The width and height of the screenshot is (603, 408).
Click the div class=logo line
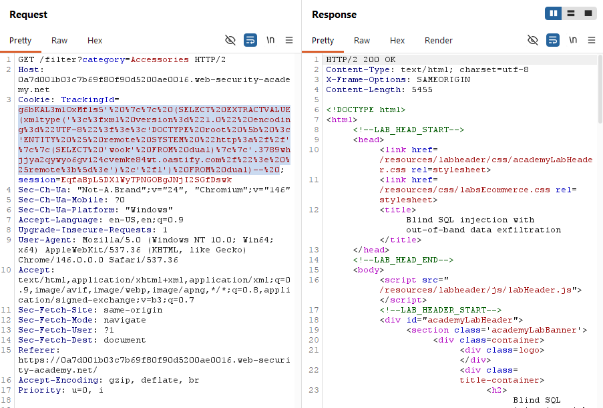click(502, 349)
